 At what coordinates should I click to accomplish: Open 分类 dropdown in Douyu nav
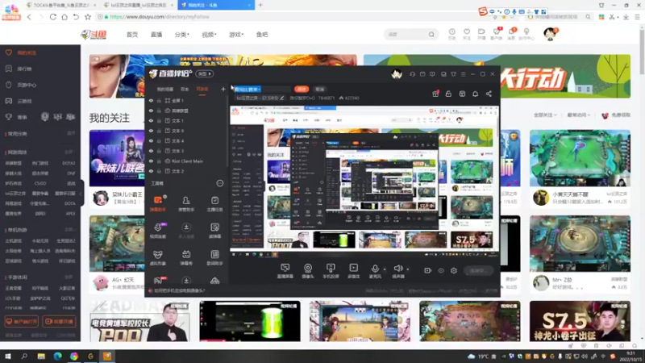pos(182,35)
